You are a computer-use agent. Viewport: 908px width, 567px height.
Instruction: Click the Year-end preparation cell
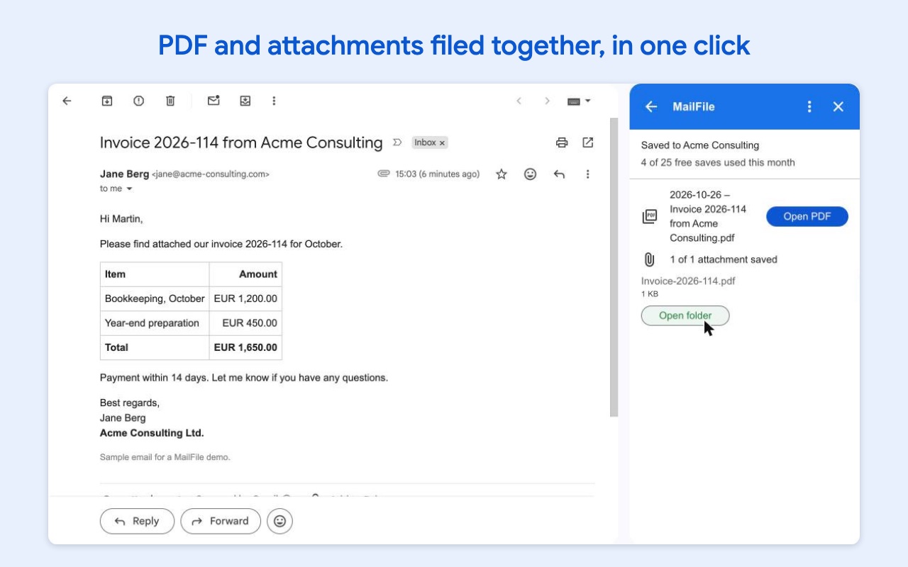155,323
